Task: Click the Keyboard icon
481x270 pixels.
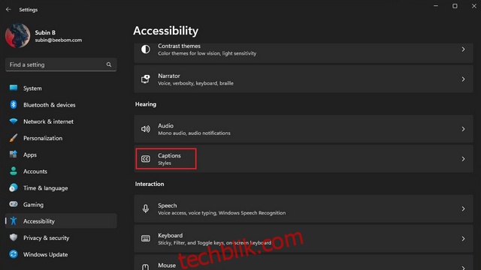Action: click(145, 238)
